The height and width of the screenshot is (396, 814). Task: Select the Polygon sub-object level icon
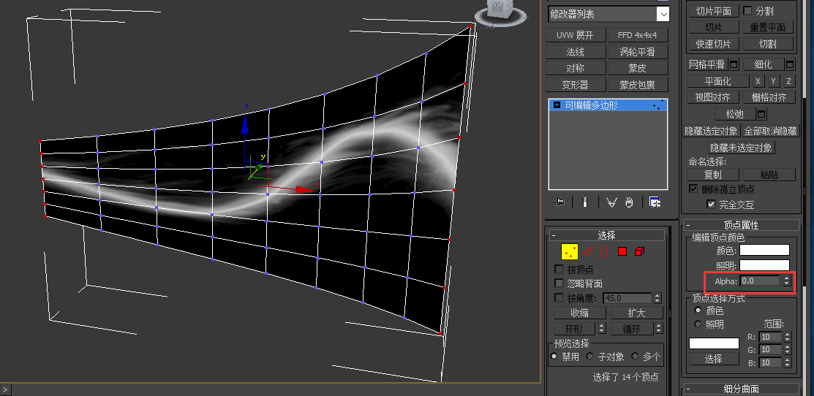(x=622, y=251)
